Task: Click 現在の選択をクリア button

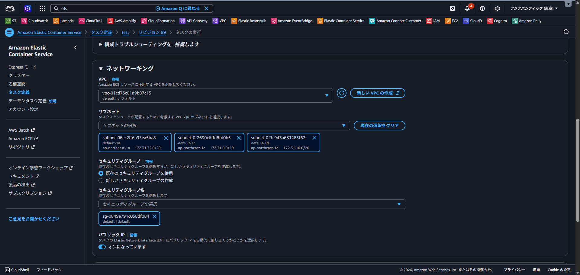Action: [x=379, y=126]
